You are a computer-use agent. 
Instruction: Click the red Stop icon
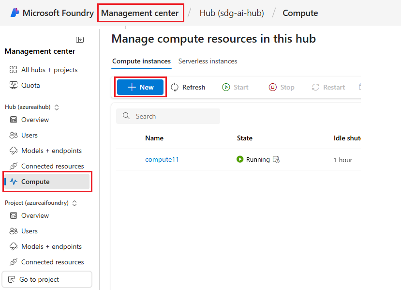[273, 87]
